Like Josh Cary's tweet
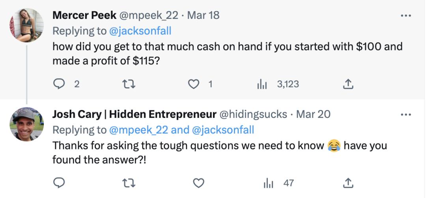The height and width of the screenshot is (198, 426). pyautogui.click(x=198, y=183)
